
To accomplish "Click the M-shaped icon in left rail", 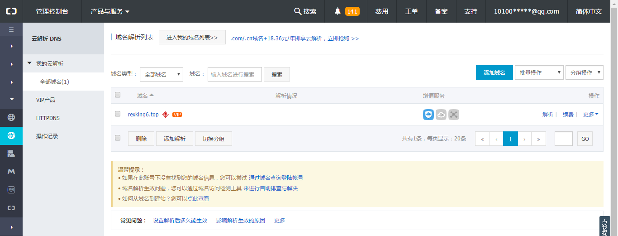I will (11, 172).
